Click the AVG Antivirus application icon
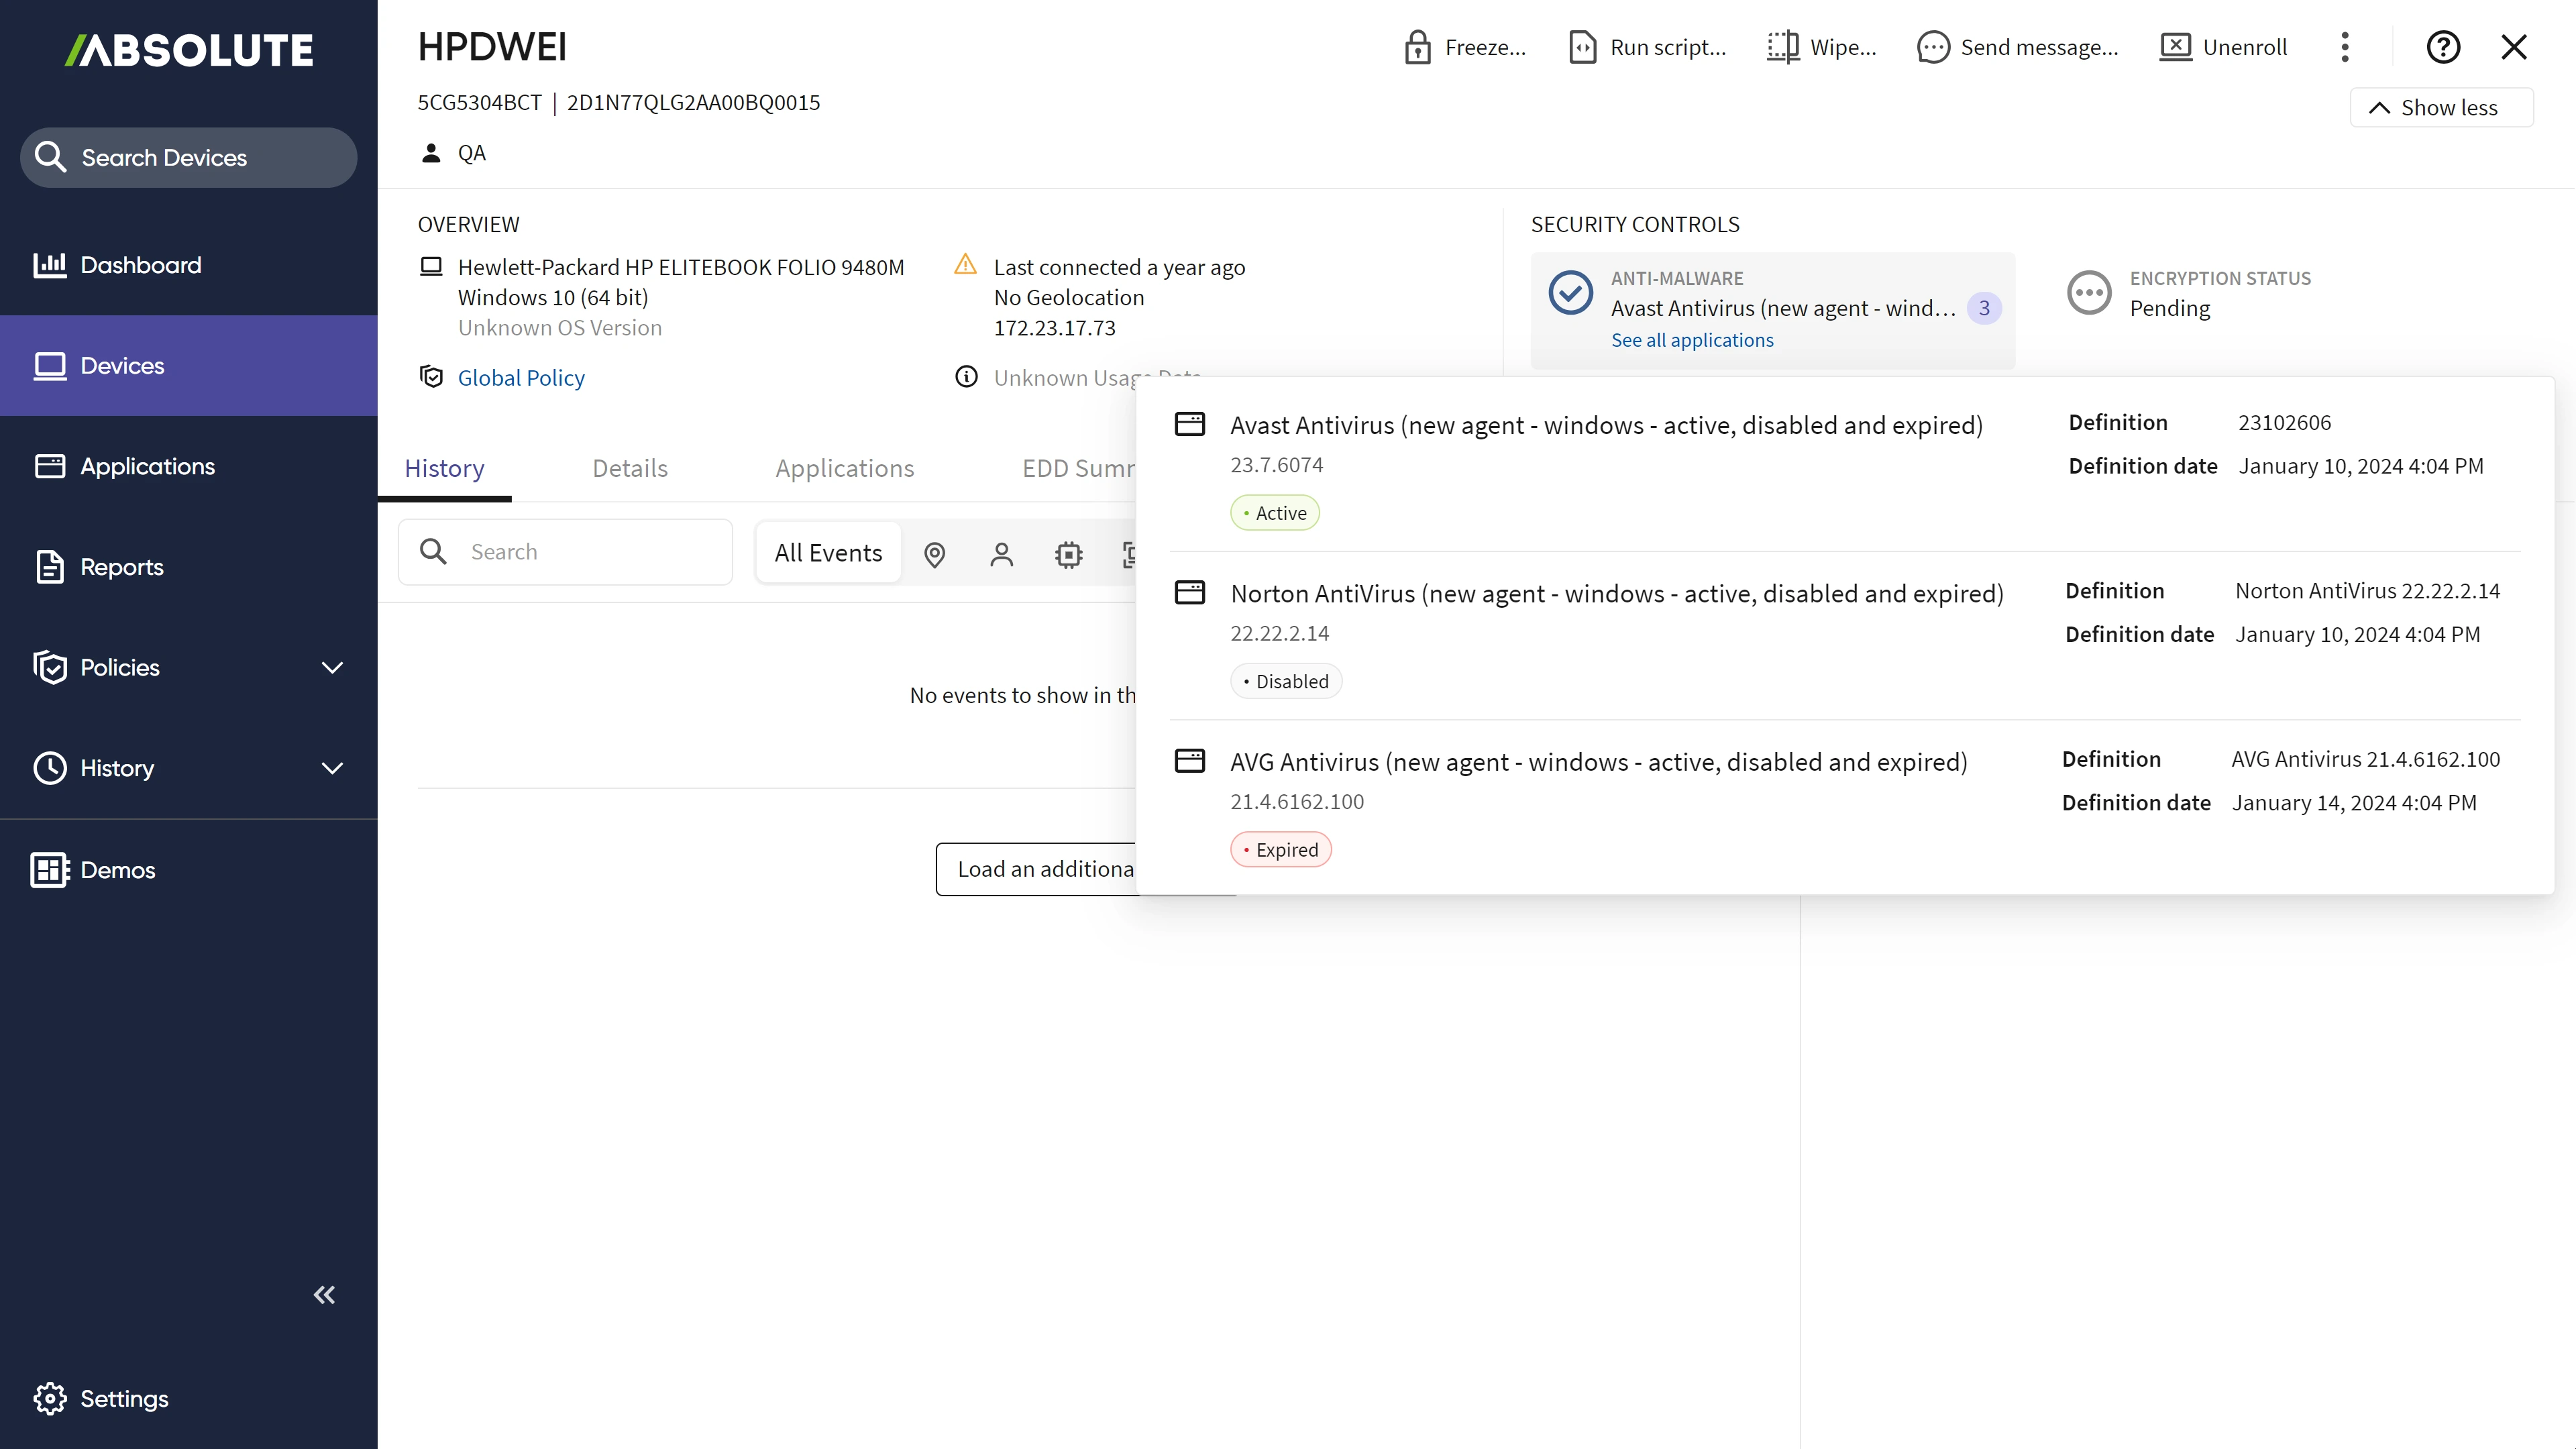This screenshot has width=2576, height=1449. click(x=1190, y=761)
